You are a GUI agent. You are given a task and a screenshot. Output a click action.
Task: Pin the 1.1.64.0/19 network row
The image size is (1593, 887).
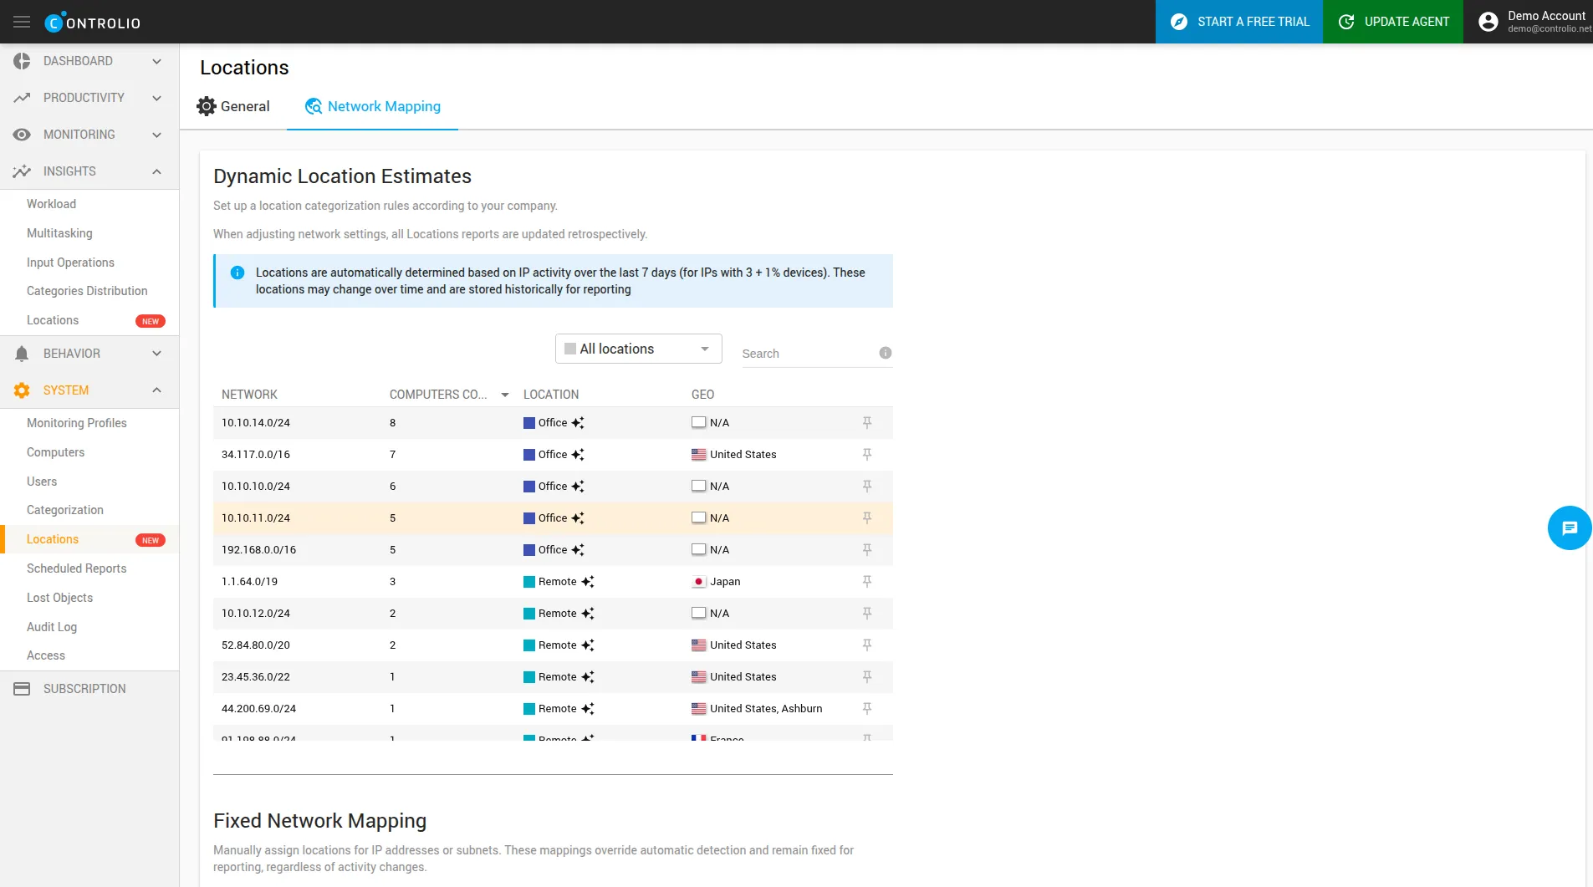(x=867, y=582)
